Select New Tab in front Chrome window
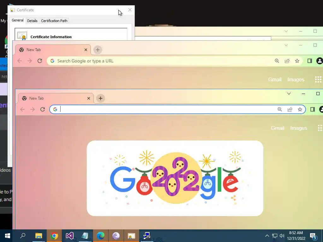Image resolution: width=323 pixels, height=242 pixels. click(56, 98)
